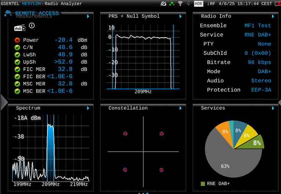Image resolution: width=281 pixels, height=194 pixels.
Task: Expand the Spectrum panel arrow
Action: point(88,108)
